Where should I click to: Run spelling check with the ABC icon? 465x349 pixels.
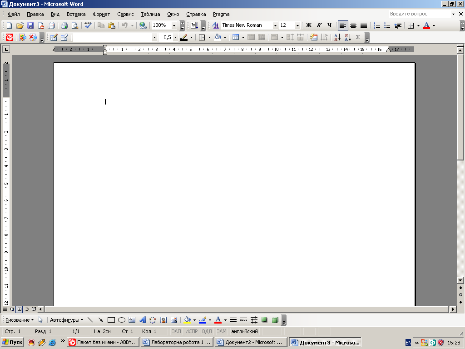click(88, 25)
